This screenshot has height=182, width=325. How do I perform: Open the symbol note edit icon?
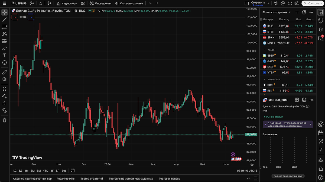[x=304, y=100]
